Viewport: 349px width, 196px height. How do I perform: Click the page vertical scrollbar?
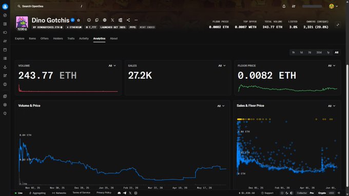(347, 125)
